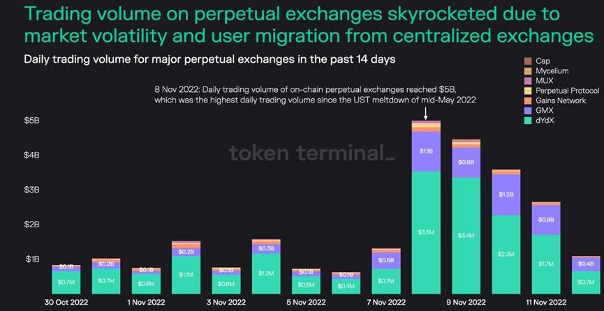The height and width of the screenshot is (311, 604).
Task: Click the Gains Network legend label
Action: click(561, 101)
